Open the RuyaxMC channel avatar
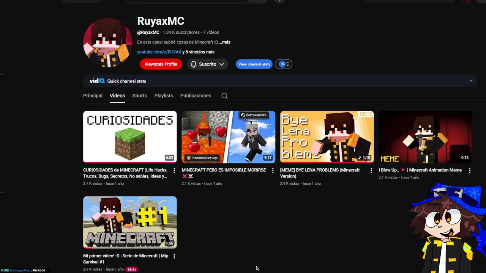 (108, 42)
